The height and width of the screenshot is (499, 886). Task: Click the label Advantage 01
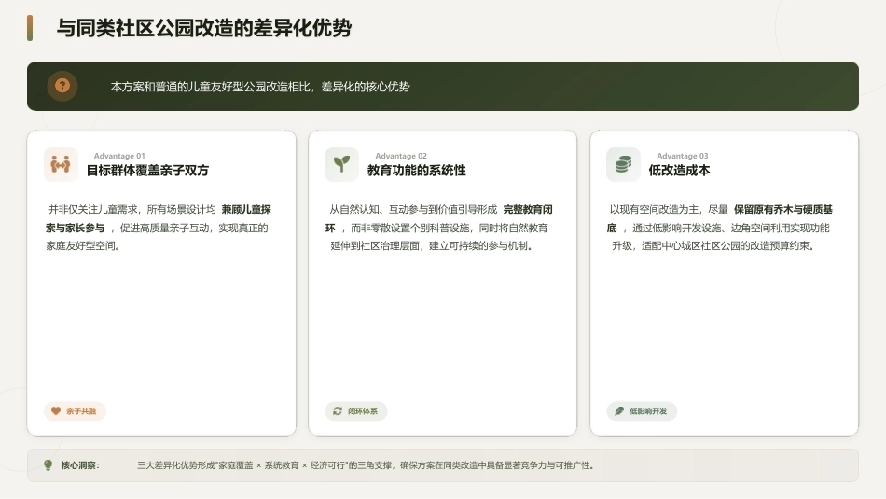119,156
